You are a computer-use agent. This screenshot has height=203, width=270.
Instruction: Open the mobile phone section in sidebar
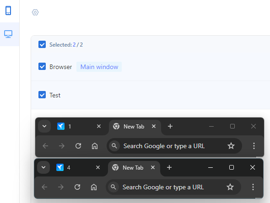8,11
